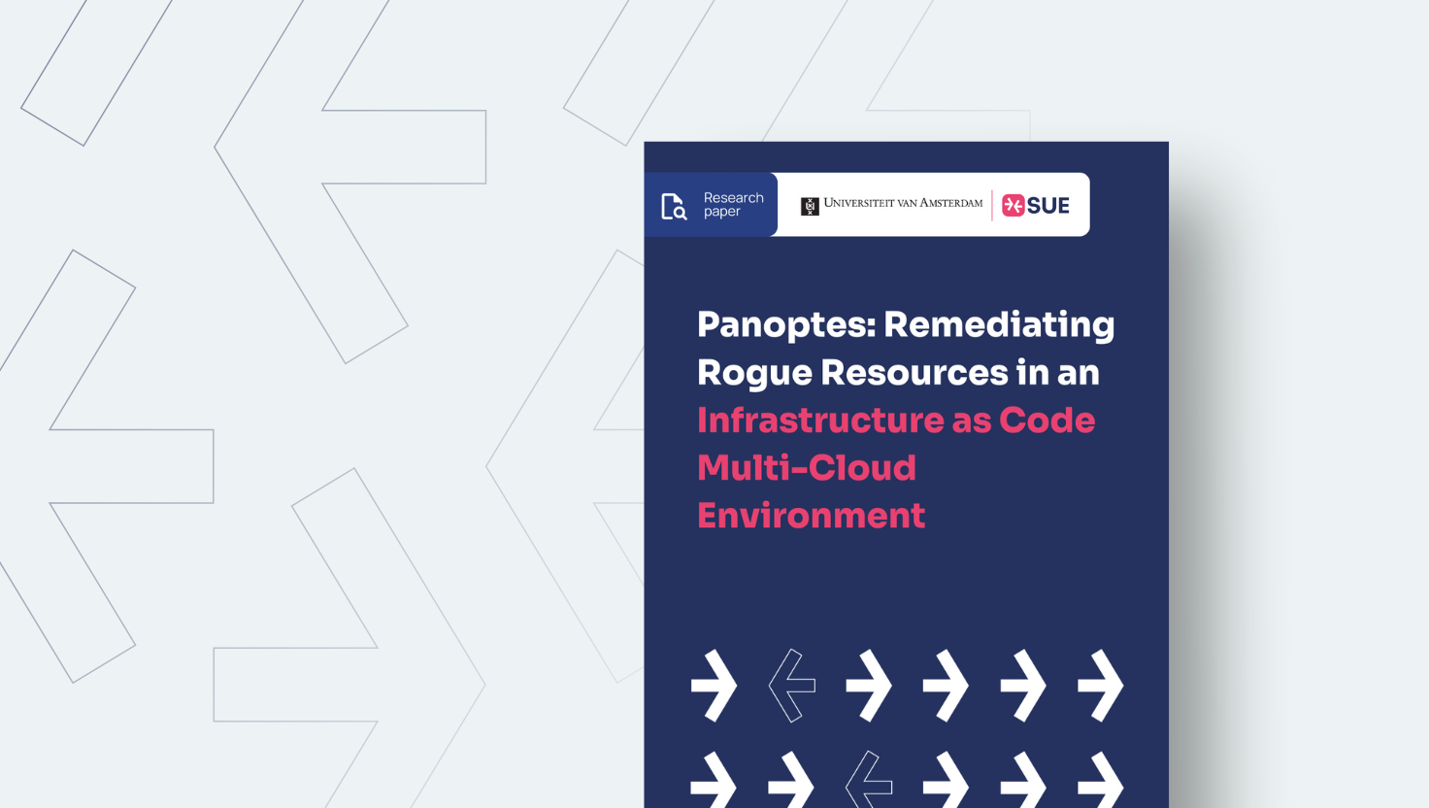
Task: Toggle the fifth top-row arrow selection
Action: pos(1024,687)
